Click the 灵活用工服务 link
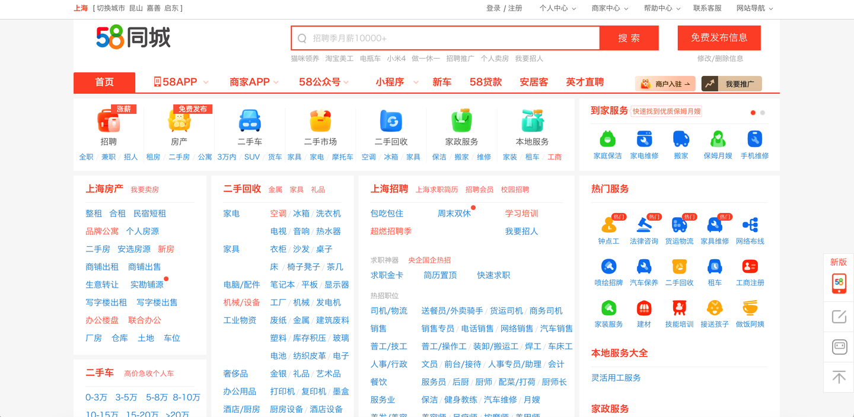854x417 pixels. (x=616, y=378)
